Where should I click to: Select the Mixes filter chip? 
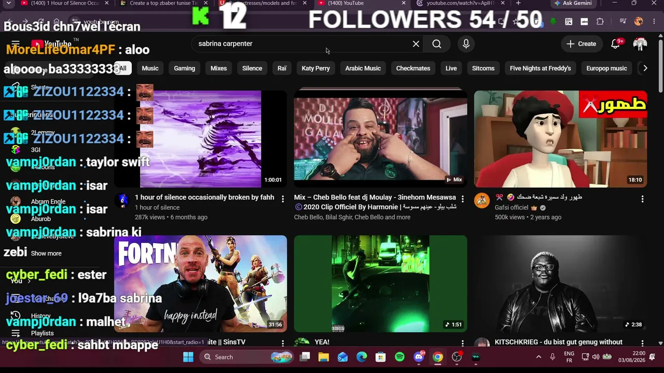(218, 68)
